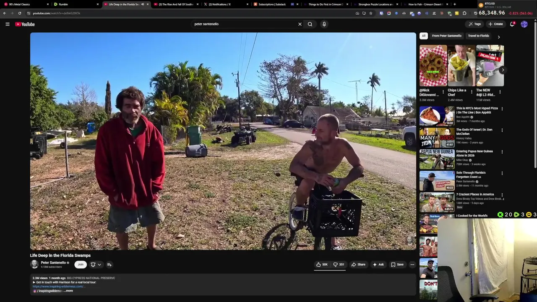Viewport: 537px width, 302px height.
Task: Open options for Solo Through Florida's Forgotten Coast
Action: 502,173
